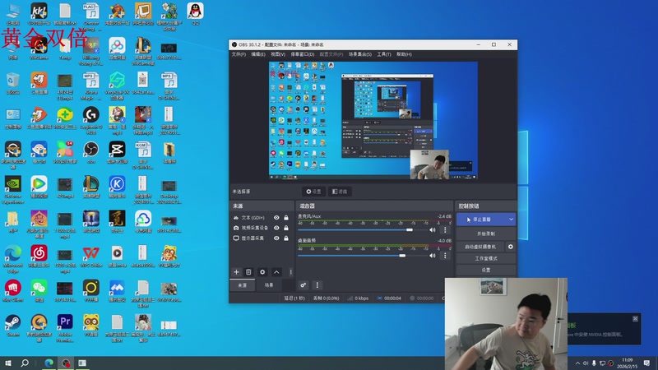Expand the 停止直播 button dropdown arrow
The image size is (658, 370).
(511, 220)
